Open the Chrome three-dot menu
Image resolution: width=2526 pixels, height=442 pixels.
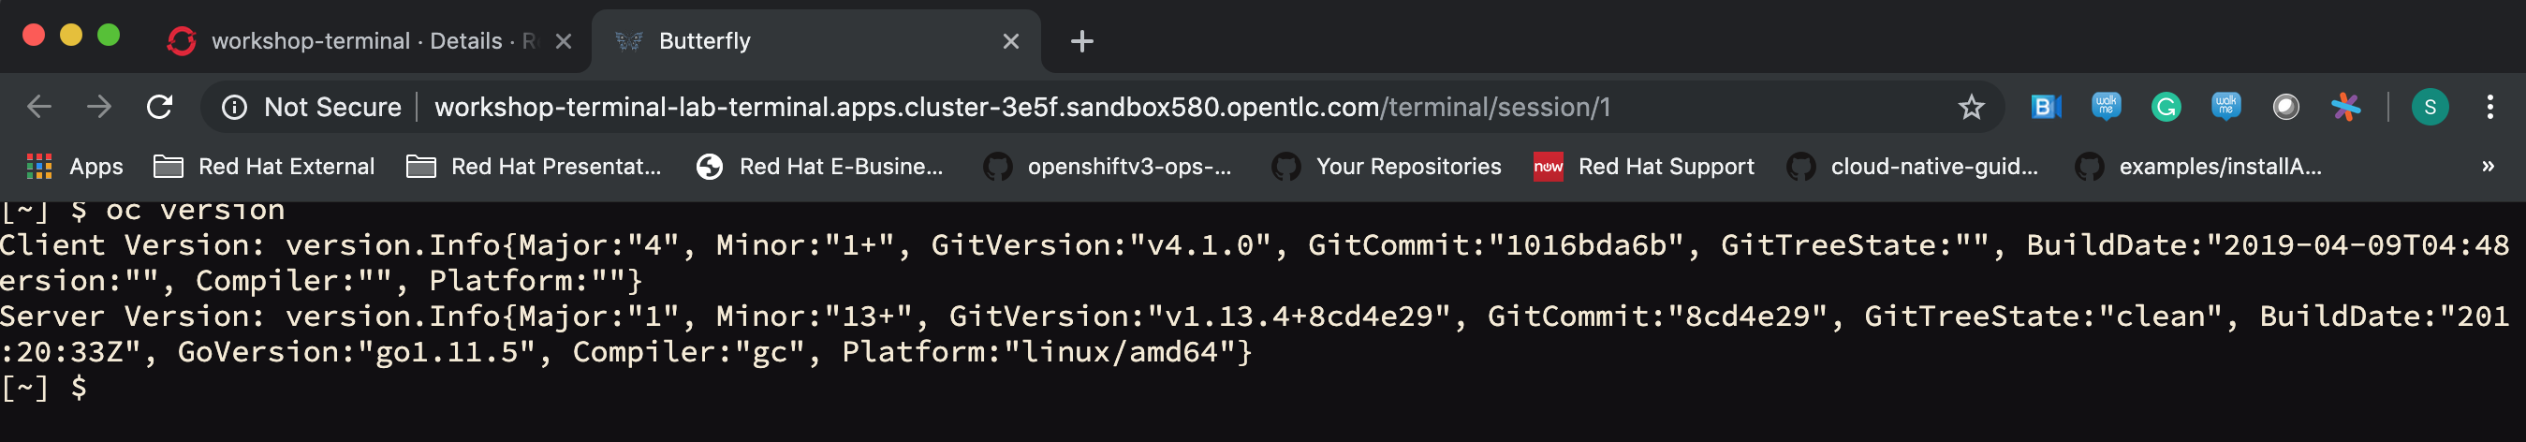coord(2489,107)
